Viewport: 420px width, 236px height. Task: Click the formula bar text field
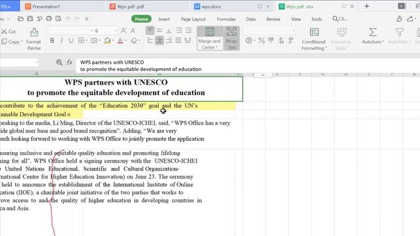click(248, 66)
